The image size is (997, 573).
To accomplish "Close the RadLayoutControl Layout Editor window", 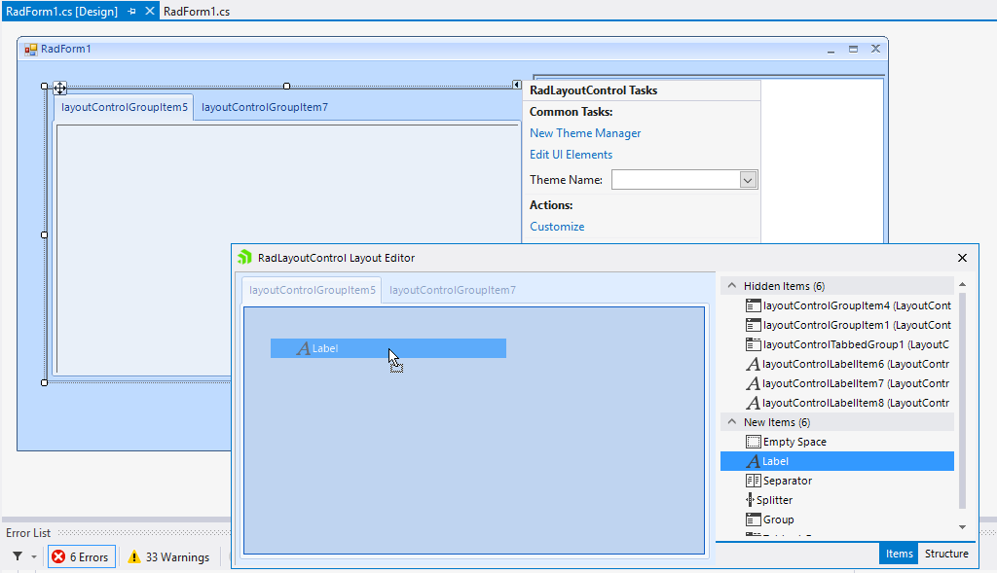I will (962, 257).
